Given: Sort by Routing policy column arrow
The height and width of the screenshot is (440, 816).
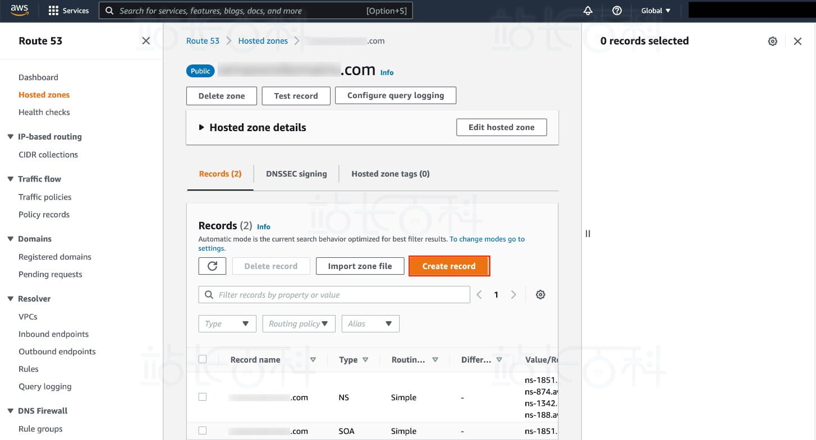Looking at the screenshot, I should 435,360.
